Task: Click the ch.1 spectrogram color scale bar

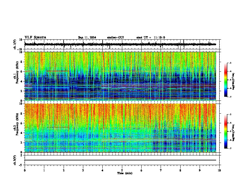Action: click(226, 80)
